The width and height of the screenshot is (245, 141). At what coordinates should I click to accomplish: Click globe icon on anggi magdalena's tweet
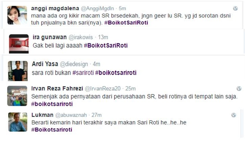click(x=235, y=8)
